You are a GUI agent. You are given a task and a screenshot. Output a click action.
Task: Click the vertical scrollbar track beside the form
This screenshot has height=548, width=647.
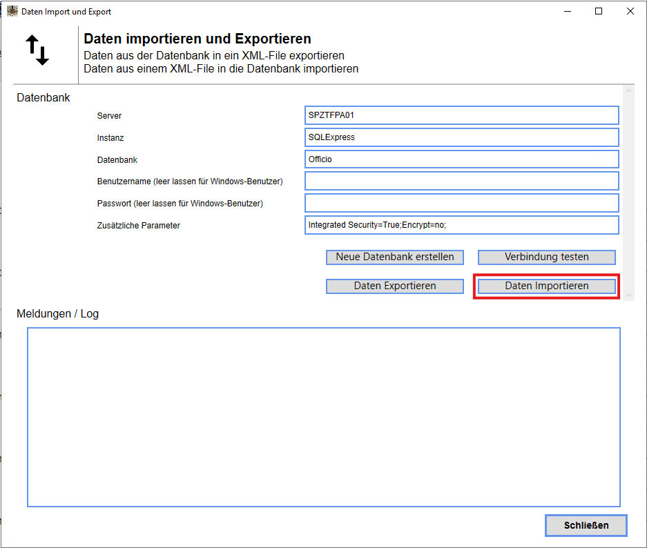(628, 193)
